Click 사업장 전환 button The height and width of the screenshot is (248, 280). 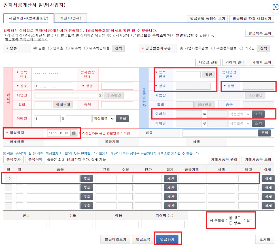pos(208,62)
